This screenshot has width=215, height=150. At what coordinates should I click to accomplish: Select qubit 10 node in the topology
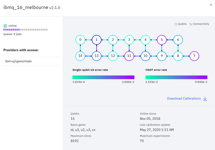[x=145, y=56]
